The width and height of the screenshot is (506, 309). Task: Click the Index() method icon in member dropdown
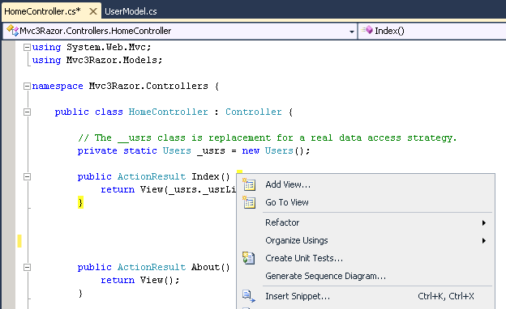click(367, 30)
